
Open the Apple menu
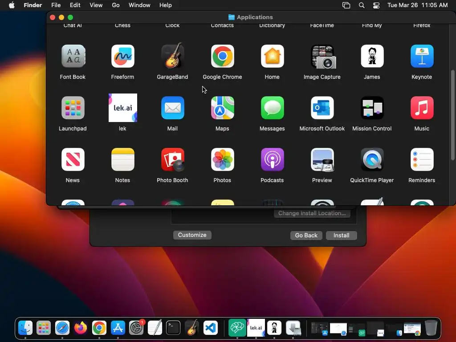tap(12, 5)
